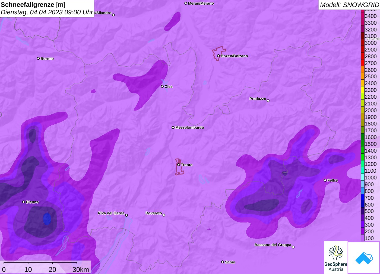Click the blue cloud house logo

(x=364, y=258)
